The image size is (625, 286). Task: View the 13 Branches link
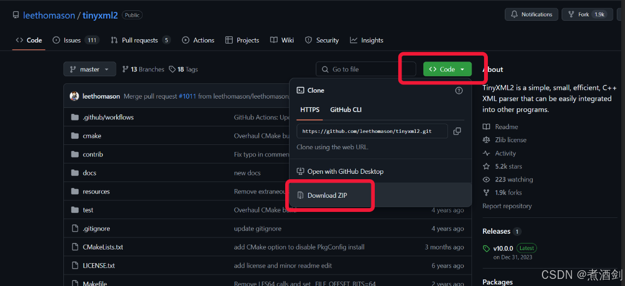(143, 69)
